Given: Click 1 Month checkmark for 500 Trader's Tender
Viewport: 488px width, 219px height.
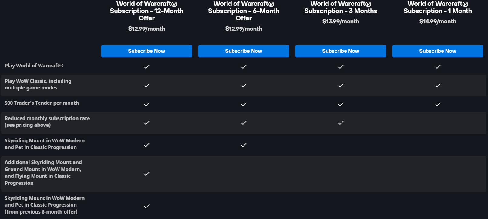Looking at the screenshot, I should (438, 104).
